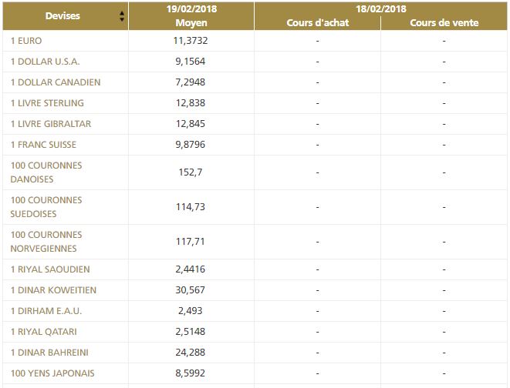Select the 1 DINAR BAHREINI row

(x=49, y=353)
